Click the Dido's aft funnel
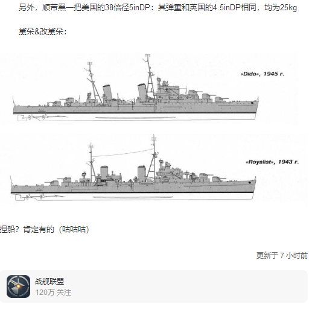The height and width of the screenshot is (310, 312). [x=107, y=92]
